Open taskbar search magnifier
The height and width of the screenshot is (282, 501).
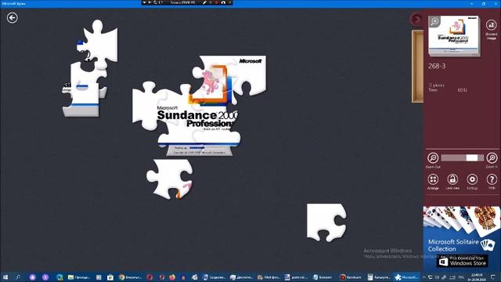[x=18, y=277]
